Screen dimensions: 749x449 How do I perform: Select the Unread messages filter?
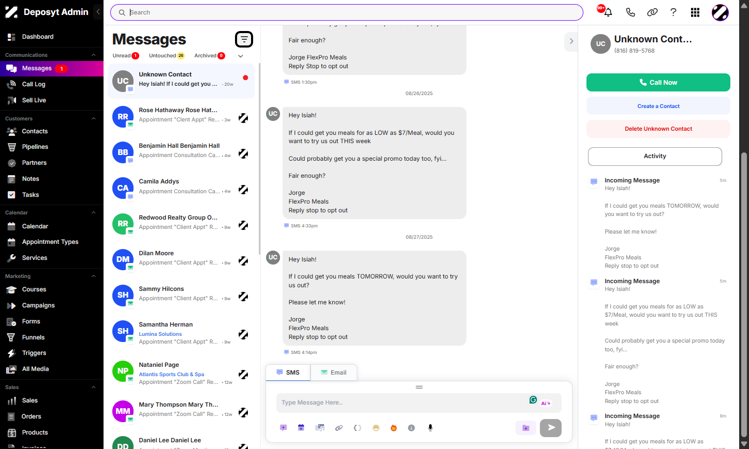coord(125,56)
